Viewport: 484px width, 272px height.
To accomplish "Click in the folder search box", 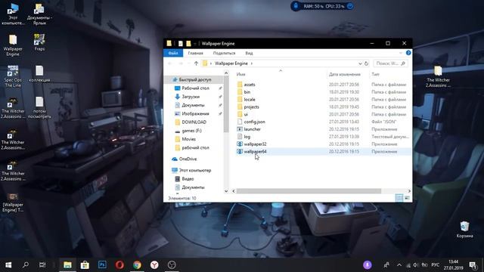I will pyautogui.click(x=390, y=63).
